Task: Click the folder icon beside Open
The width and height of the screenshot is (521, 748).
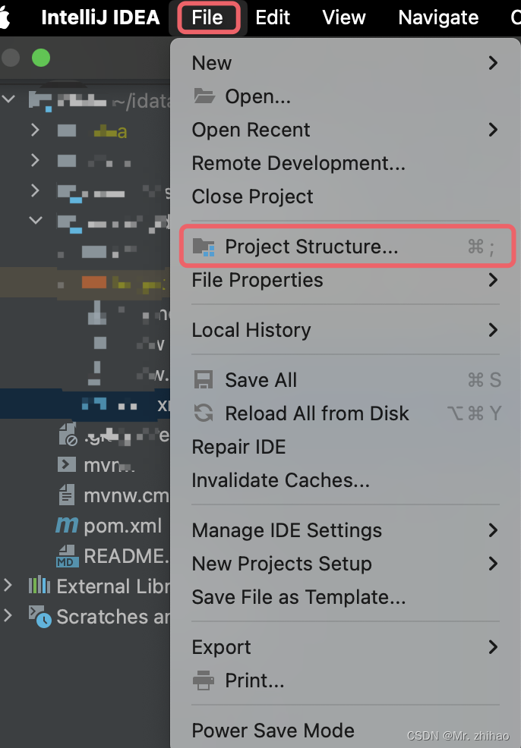Action: pos(202,96)
